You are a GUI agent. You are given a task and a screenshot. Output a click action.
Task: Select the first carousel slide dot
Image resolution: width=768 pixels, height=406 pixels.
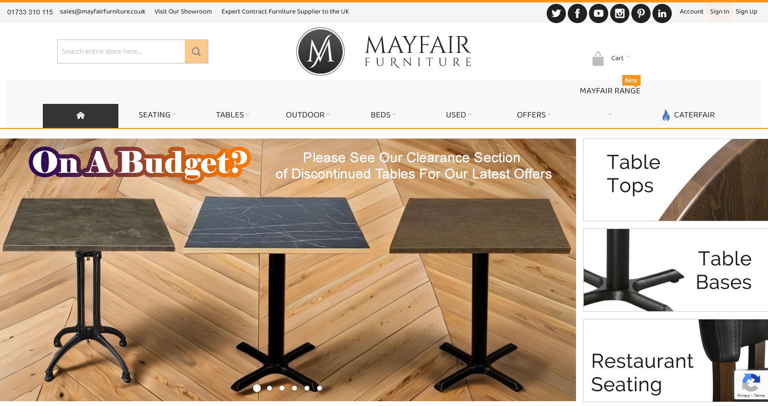pos(257,388)
